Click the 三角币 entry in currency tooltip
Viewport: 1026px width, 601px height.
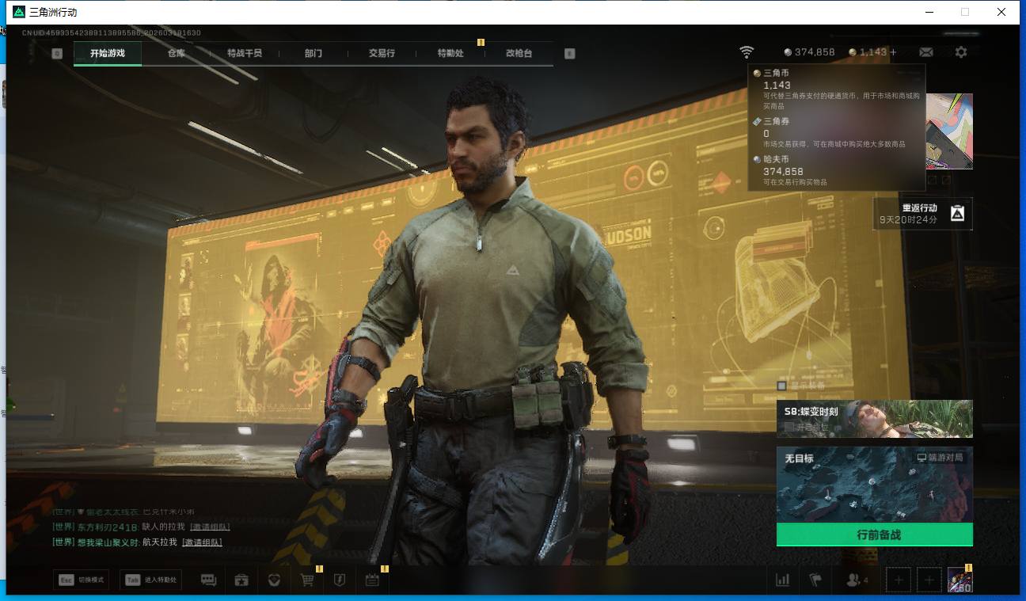[837, 89]
